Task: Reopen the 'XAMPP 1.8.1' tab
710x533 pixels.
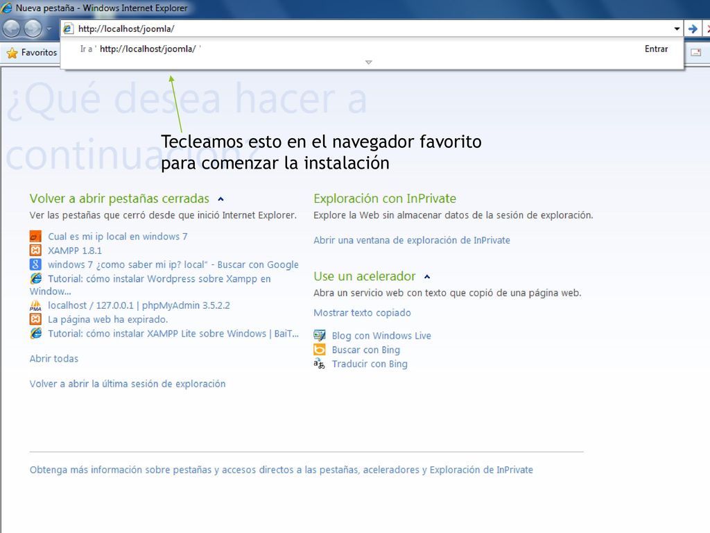Action: tap(75, 251)
